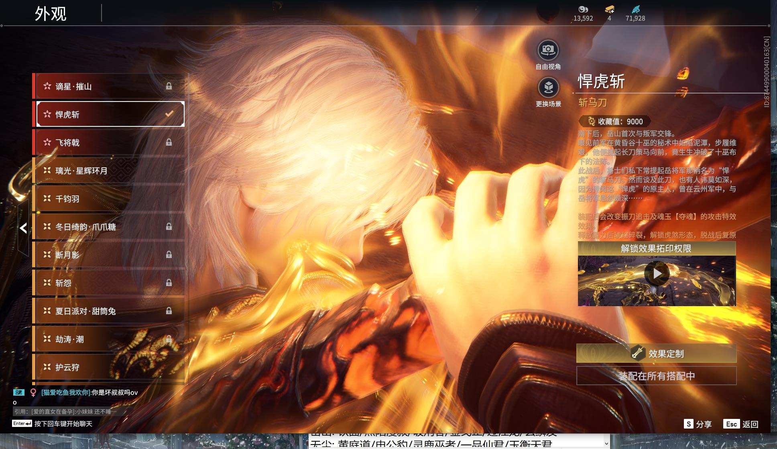Screen dimensions: 777x449
Task: Select the 谪星·摧山 skin
Action: tap(108, 86)
